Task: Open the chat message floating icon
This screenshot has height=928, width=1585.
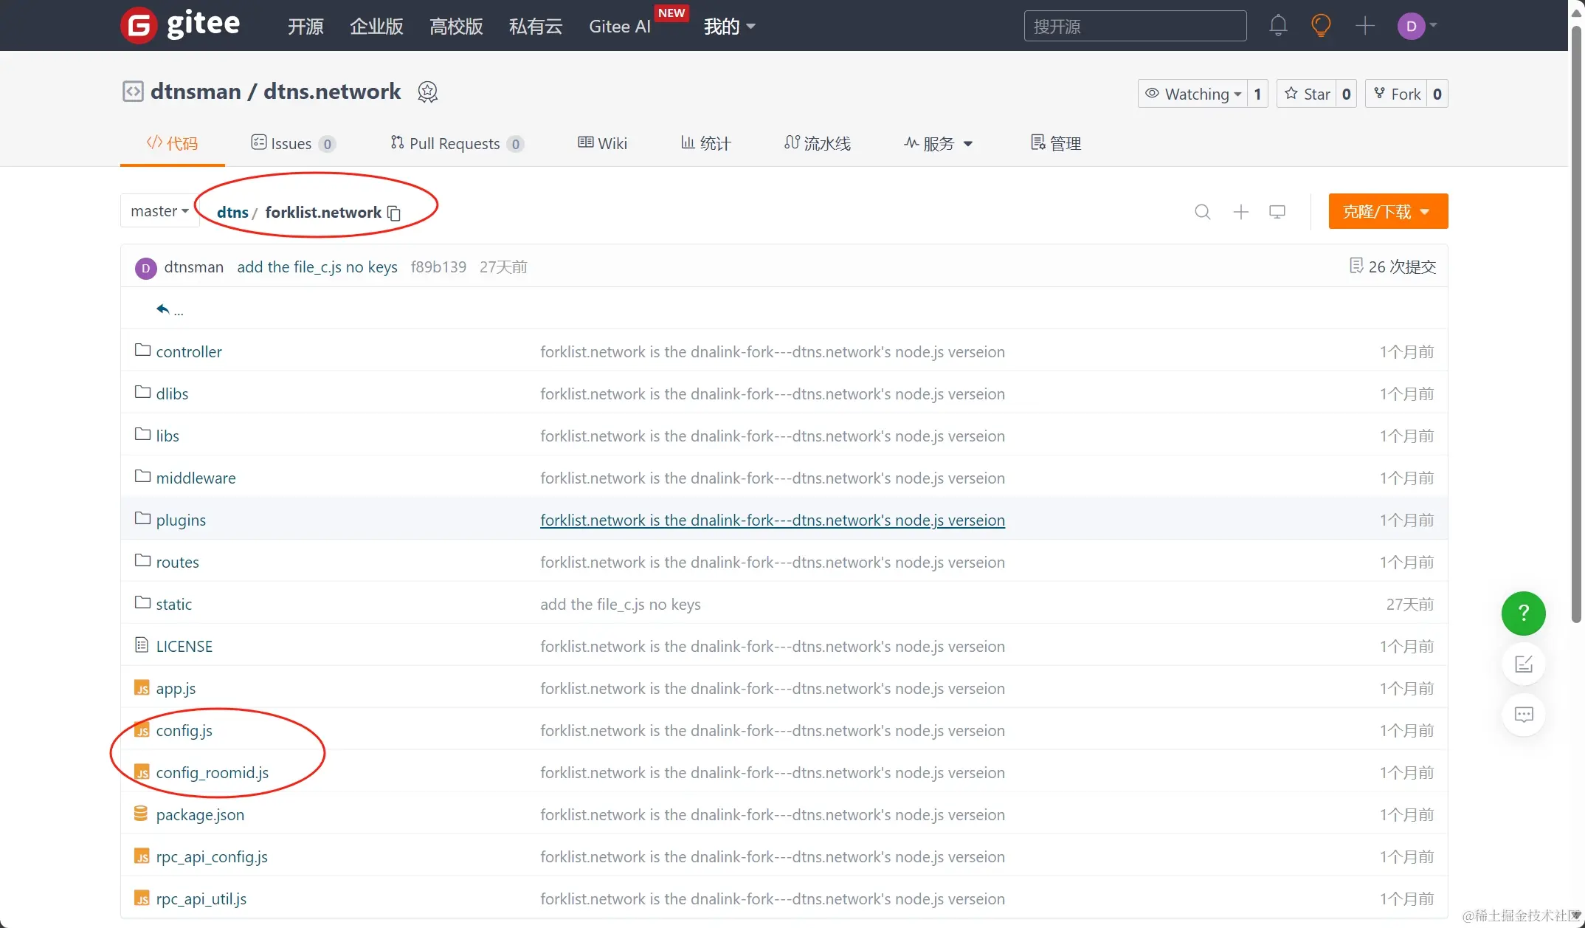Action: point(1523,714)
